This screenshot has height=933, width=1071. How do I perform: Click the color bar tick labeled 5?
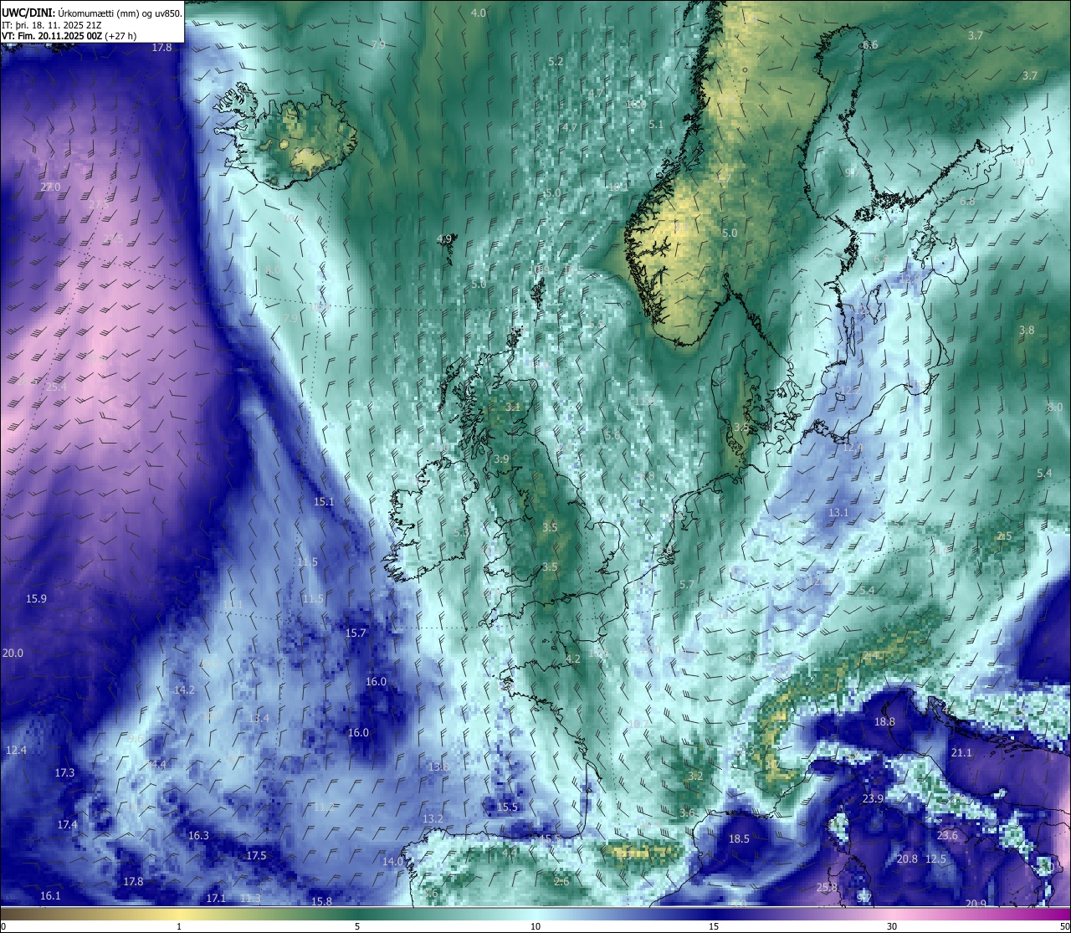point(357,926)
